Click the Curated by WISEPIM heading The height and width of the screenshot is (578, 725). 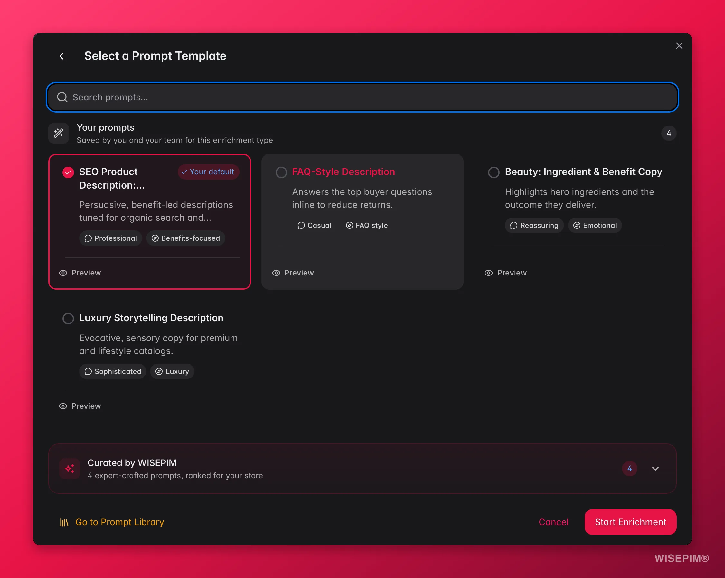coord(132,463)
